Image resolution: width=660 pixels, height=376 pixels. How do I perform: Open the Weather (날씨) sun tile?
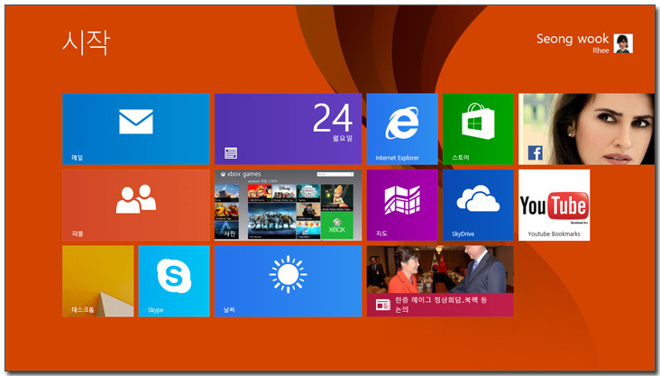pyautogui.click(x=288, y=280)
